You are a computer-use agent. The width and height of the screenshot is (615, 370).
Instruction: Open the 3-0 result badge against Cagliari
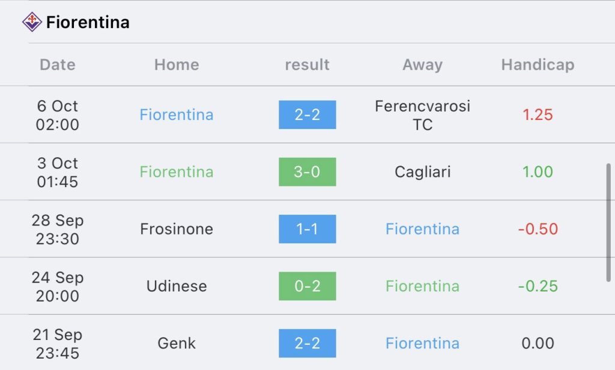307,172
